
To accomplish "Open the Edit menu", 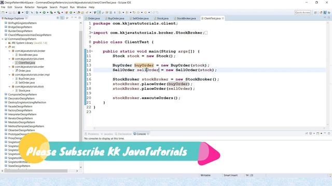I will coord(10,7).
